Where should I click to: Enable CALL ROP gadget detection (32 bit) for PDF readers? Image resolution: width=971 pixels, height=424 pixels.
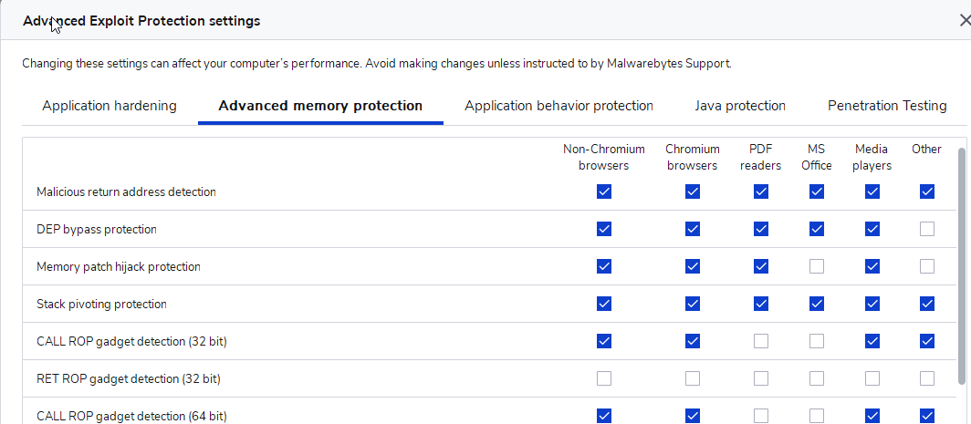(761, 341)
